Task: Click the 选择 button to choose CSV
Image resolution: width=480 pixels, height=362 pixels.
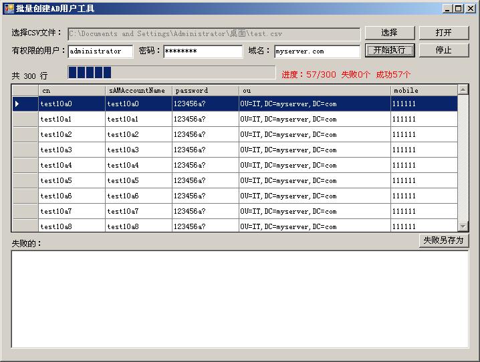Action: [x=389, y=33]
